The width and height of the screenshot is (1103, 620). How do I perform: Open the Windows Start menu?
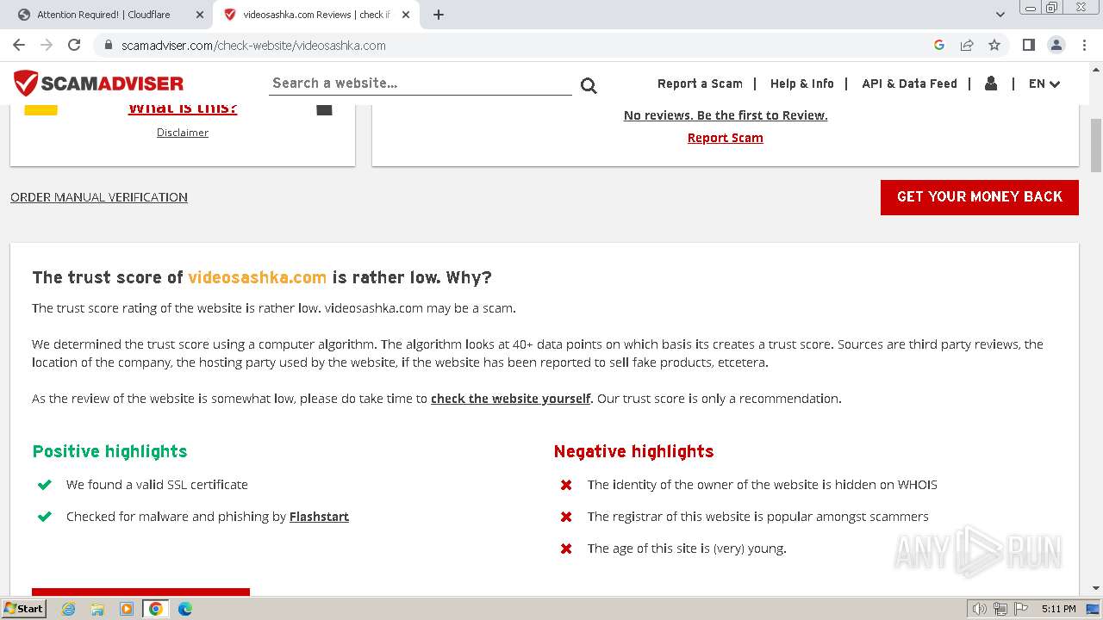point(23,609)
